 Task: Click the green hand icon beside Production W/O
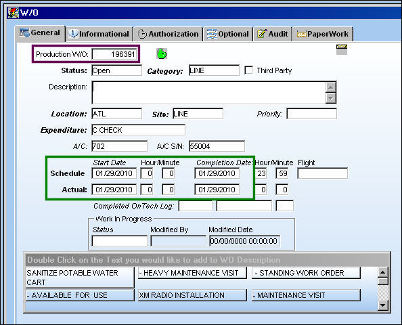click(162, 54)
